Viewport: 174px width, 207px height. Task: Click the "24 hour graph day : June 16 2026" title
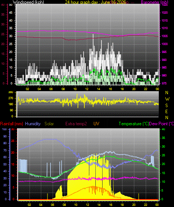click(x=95, y=2)
